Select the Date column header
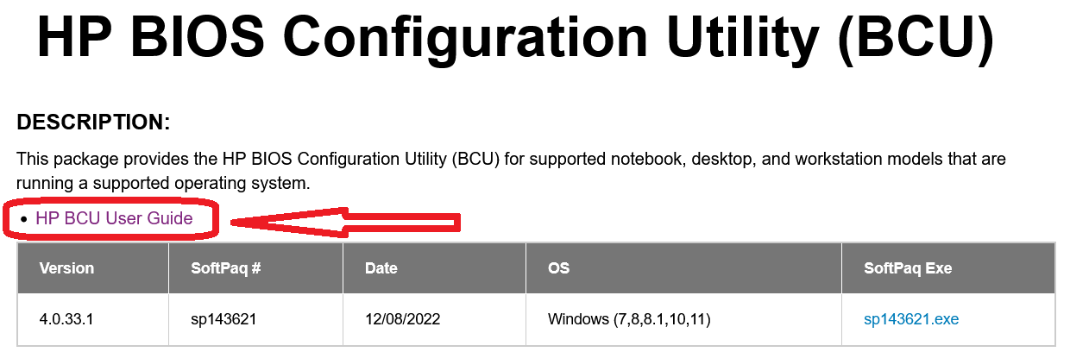Viewport: 1070px width, 352px height. point(381,268)
